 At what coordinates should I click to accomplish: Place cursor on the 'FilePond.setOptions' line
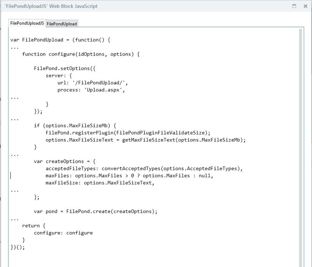point(65,69)
